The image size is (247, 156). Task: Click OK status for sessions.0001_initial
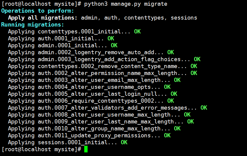coord(124,142)
